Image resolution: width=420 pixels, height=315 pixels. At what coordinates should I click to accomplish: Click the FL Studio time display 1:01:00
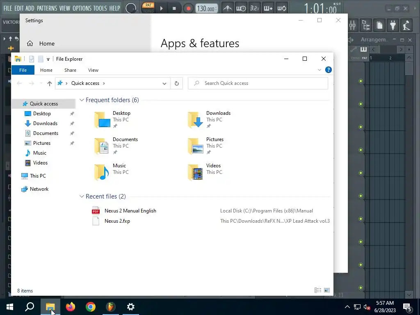click(320, 9)
